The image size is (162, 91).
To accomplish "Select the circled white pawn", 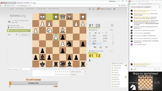I will (56, 37).
